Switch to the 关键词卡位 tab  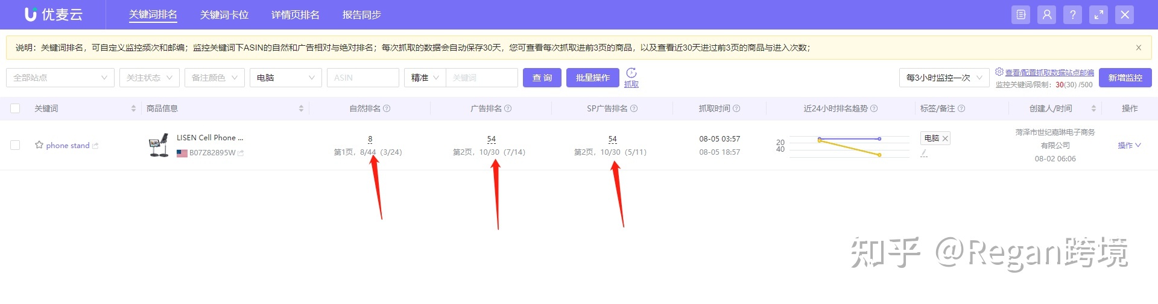(224, 15)
